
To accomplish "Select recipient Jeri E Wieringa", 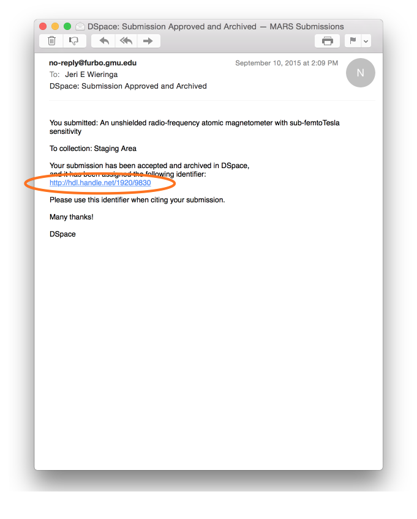I will (x=91, y=75).
